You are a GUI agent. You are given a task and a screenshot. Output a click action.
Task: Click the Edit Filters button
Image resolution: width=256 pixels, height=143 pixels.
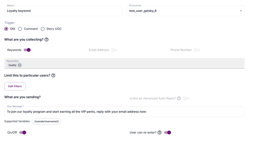click(15, 86)
